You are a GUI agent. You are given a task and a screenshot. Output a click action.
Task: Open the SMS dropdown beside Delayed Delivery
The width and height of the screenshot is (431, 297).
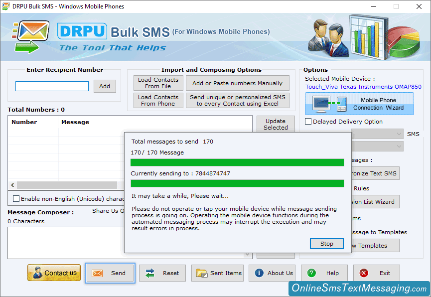pos(377,134)
